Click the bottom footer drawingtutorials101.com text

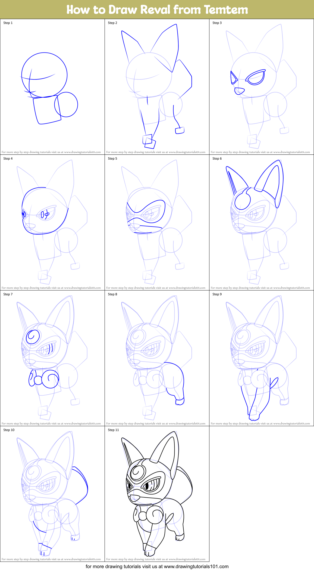pyautogui.click(x=157, y=566)
